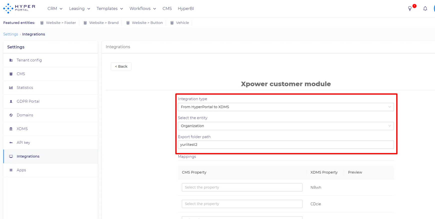
Task: Click the API key icon
Action: click(11, 143)
